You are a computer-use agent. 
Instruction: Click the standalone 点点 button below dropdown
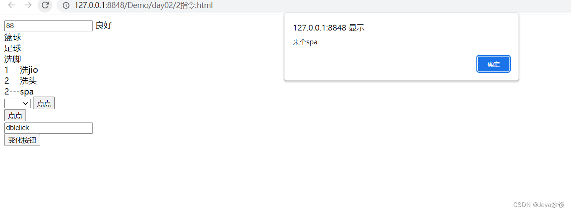click(x=15, y=115)
